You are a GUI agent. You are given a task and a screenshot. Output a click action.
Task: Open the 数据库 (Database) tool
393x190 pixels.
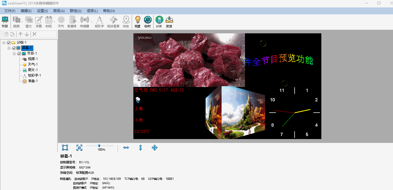(72, 19)
